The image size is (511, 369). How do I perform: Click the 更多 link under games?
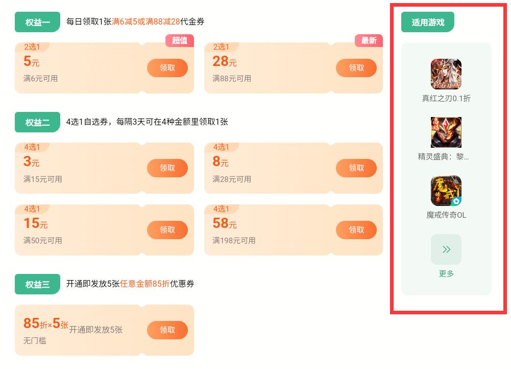coord(446,273)
